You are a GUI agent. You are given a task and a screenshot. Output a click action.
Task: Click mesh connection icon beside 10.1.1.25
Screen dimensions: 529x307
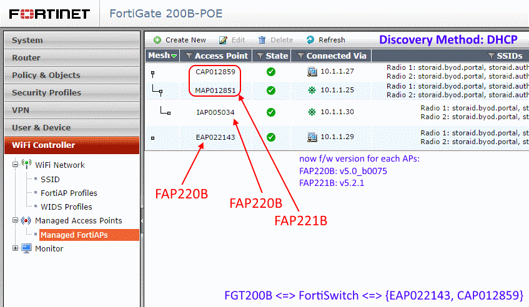coord(312,90)
